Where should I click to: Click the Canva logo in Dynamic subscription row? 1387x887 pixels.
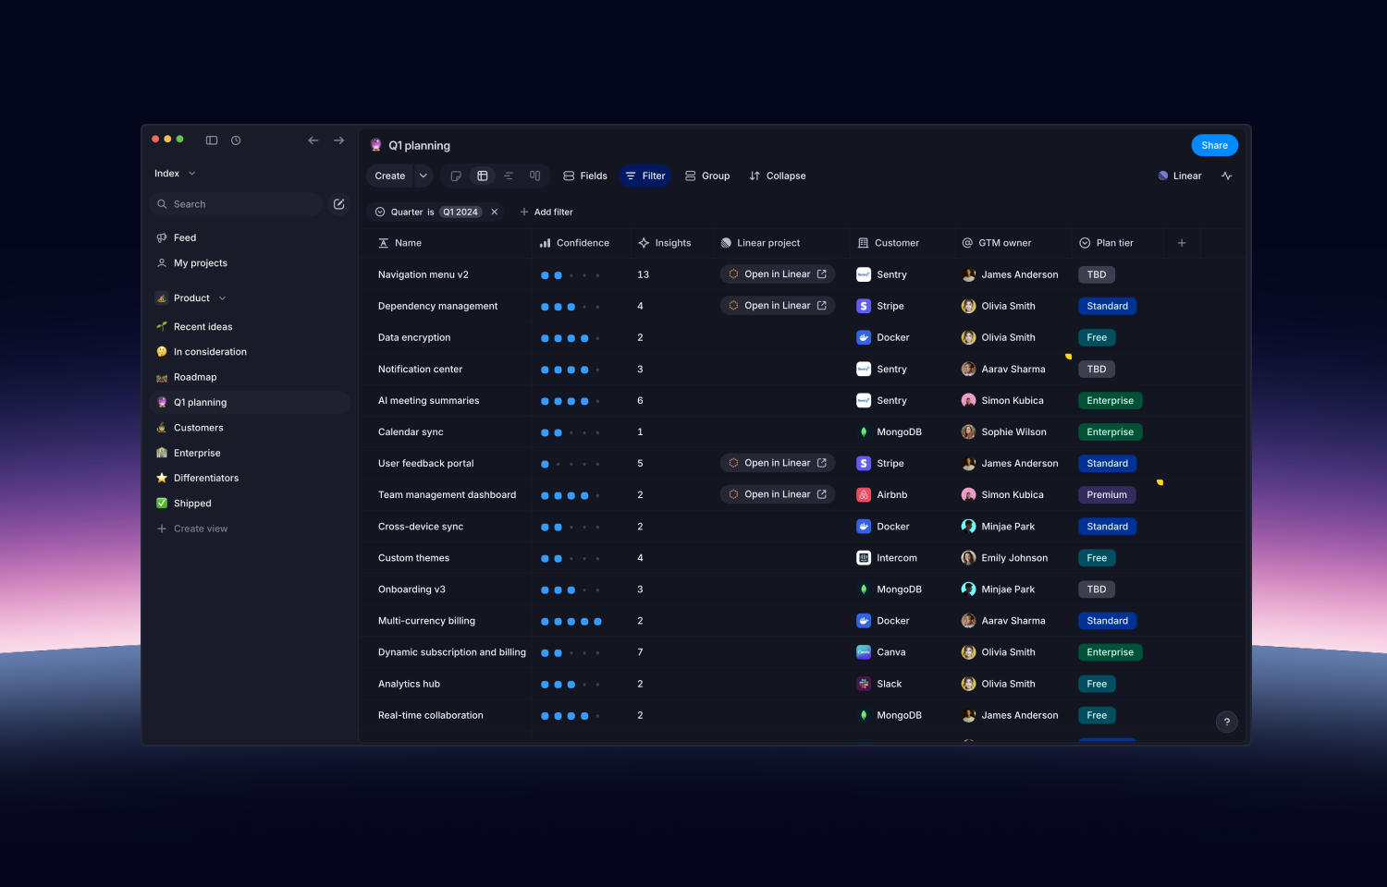click(864, 652)
